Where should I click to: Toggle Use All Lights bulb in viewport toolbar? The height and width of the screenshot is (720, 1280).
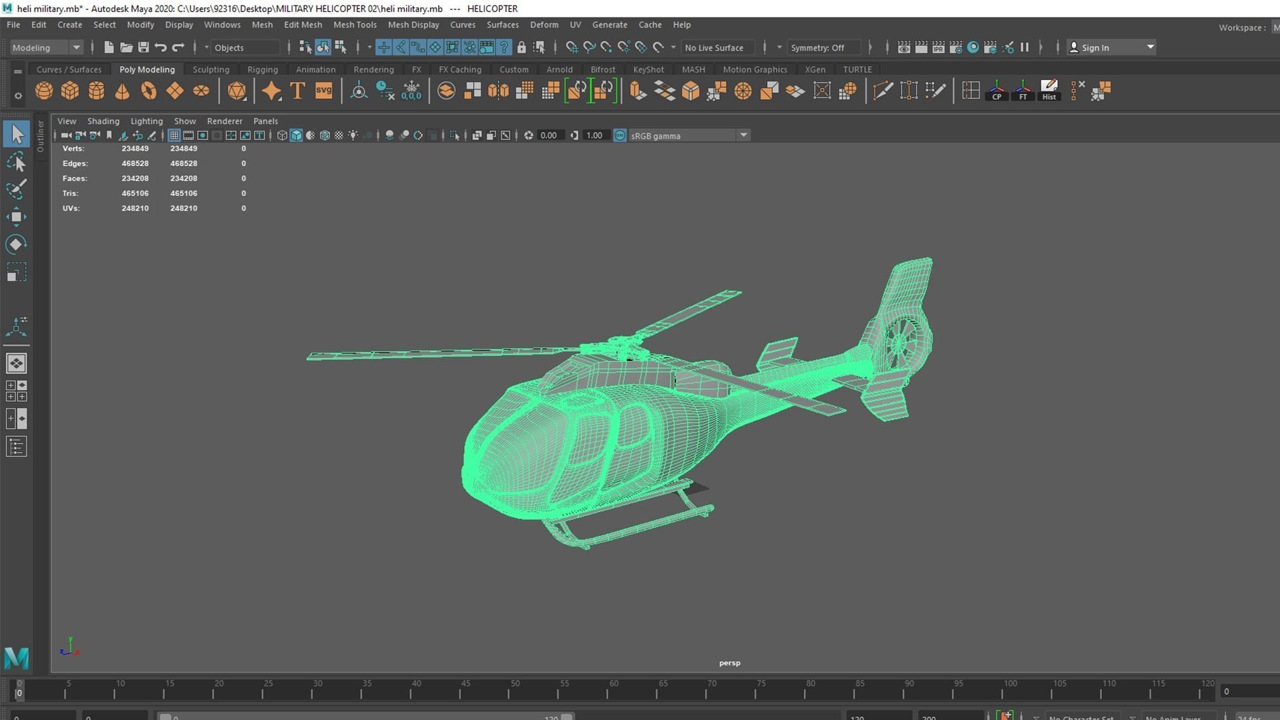[x=353, y=135]
